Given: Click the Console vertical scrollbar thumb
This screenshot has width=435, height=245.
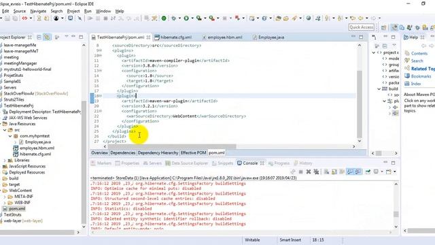Looking at the screenshot, I should click(x=396, y=214).
